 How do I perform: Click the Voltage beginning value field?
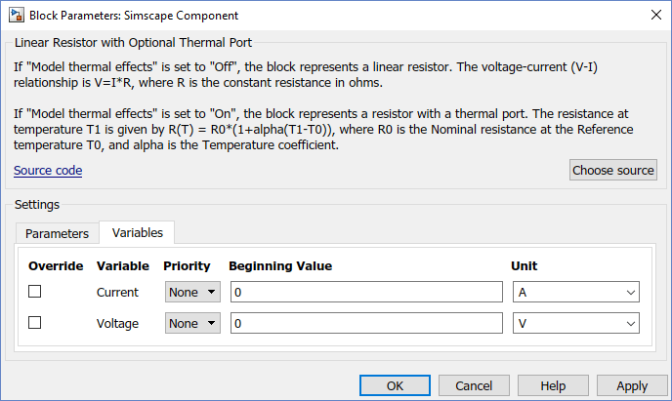point(366,323)
